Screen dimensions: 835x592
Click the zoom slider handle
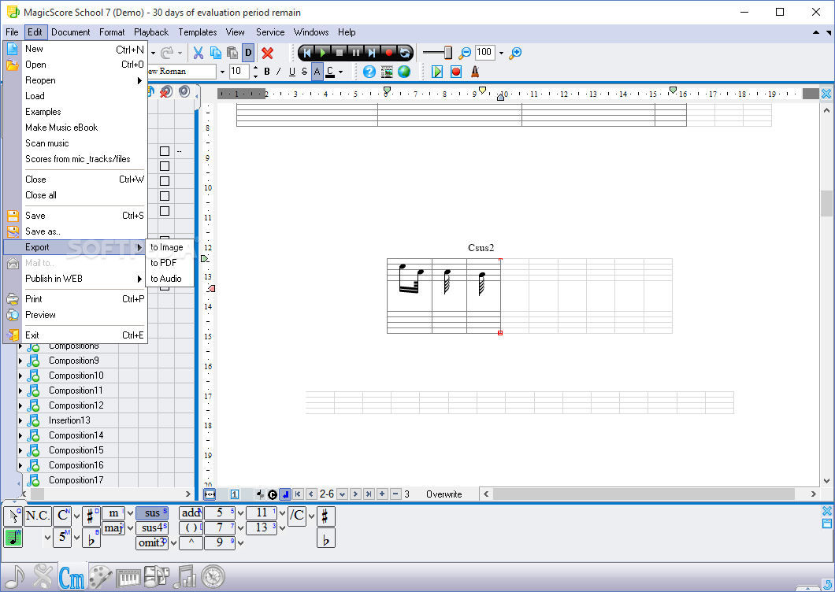pos(448,53)
